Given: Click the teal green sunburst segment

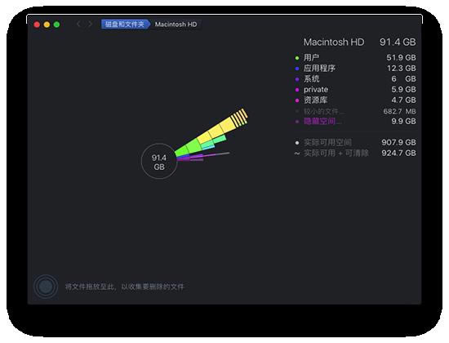Looking at the screenshot, I should coord(220,140).
